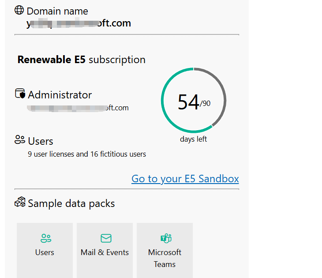The width and height of the screenshot is (322, 278).
Task: Click the circular days-left progress ring
Action: pyautogui.click(x=194, y=100)
